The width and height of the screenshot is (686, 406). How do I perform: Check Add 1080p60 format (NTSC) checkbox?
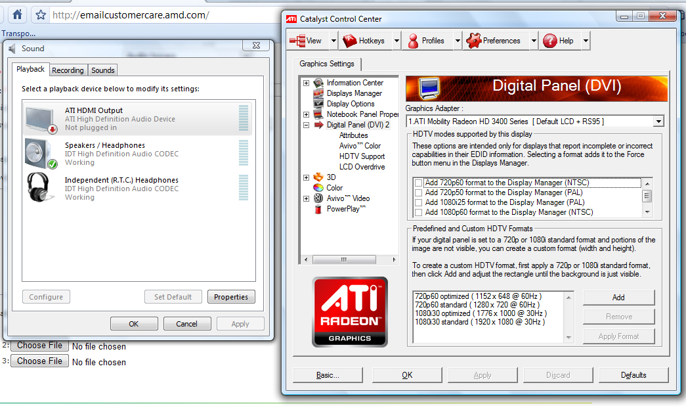[419, 212]
